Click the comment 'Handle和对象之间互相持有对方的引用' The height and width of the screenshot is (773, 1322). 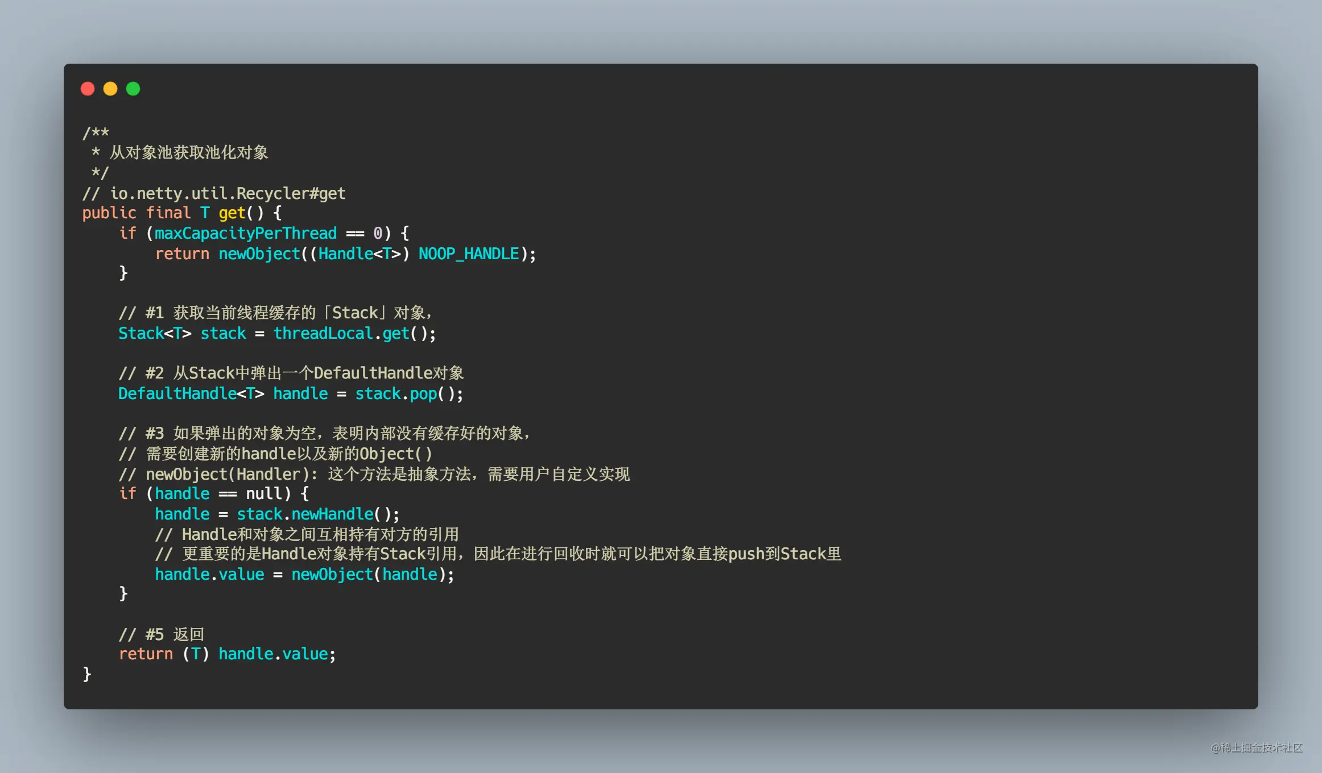307,534
